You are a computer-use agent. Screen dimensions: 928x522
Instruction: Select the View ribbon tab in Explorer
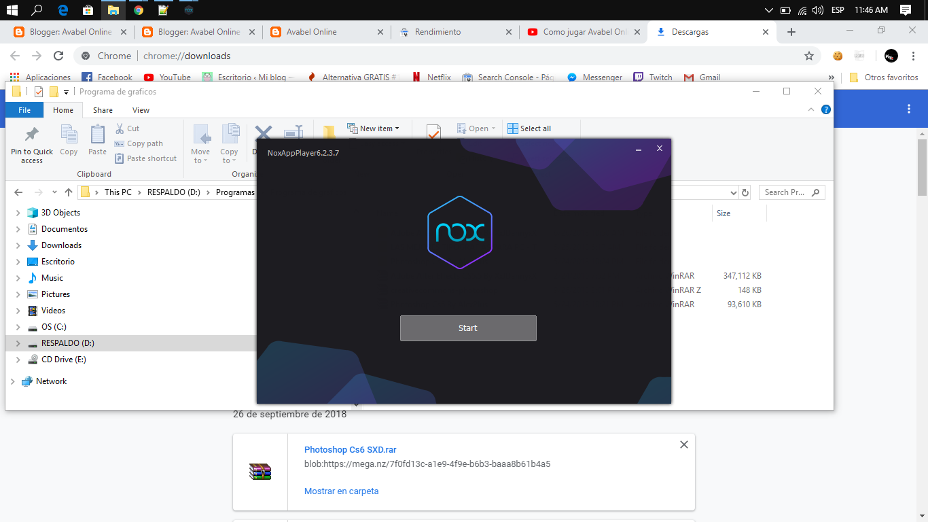pos(141,110)
